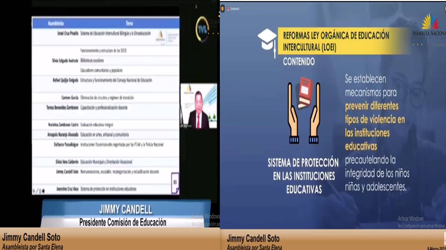
Task: Click the Asambleísta column header
Action: pyautogui.click(x=56, y=23)
